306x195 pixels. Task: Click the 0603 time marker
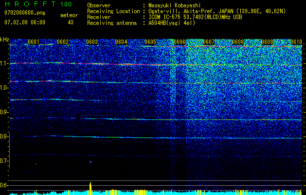(92, 42)
